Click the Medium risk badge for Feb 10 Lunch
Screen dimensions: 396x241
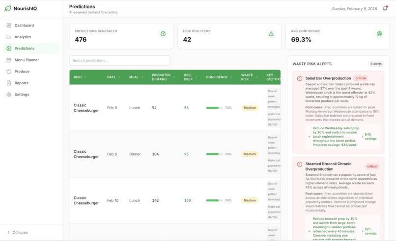coord(250,200)
